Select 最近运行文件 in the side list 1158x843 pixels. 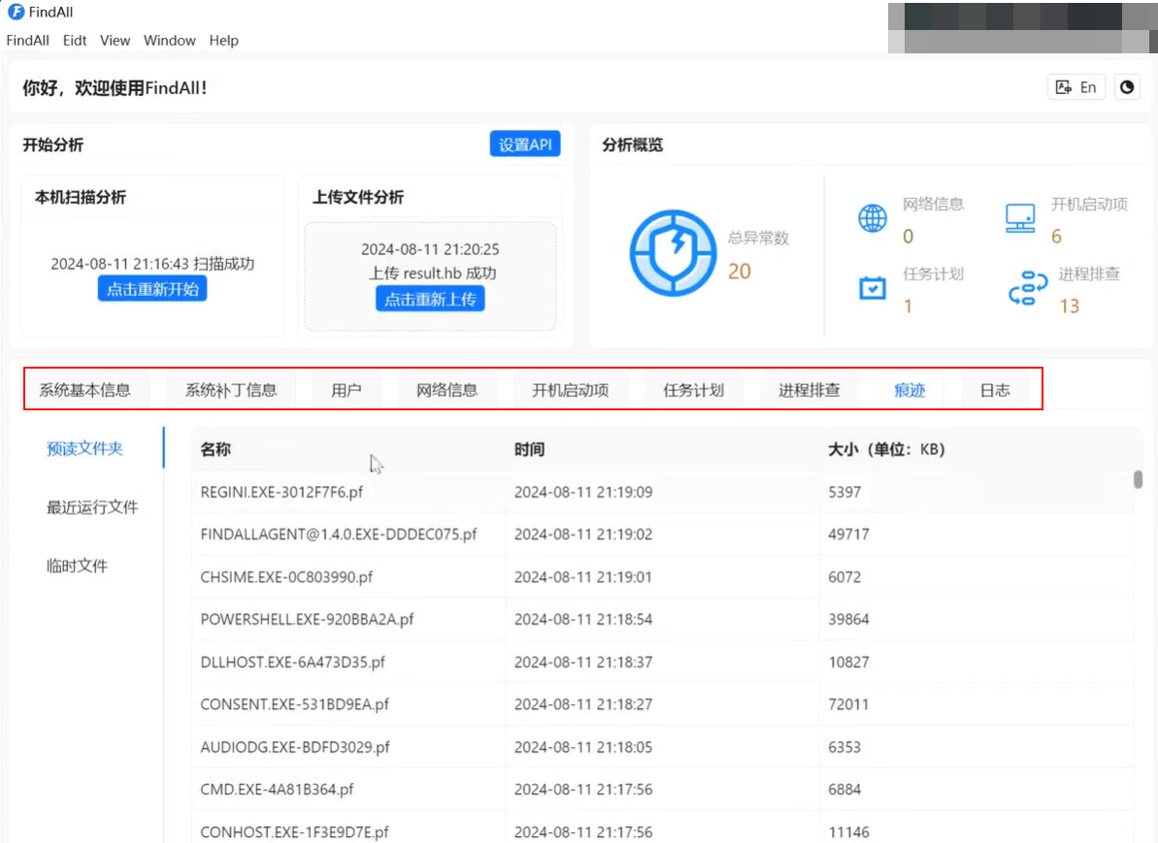92,507
